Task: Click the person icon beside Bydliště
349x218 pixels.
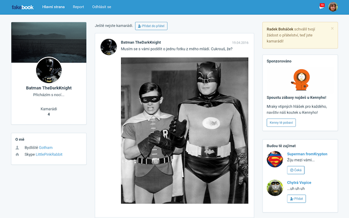Action: [x=17, y=147]
